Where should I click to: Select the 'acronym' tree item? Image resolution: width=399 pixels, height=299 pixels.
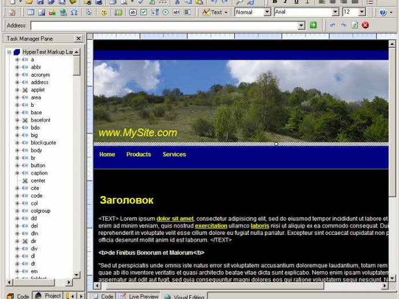click(x=40, y=75)
